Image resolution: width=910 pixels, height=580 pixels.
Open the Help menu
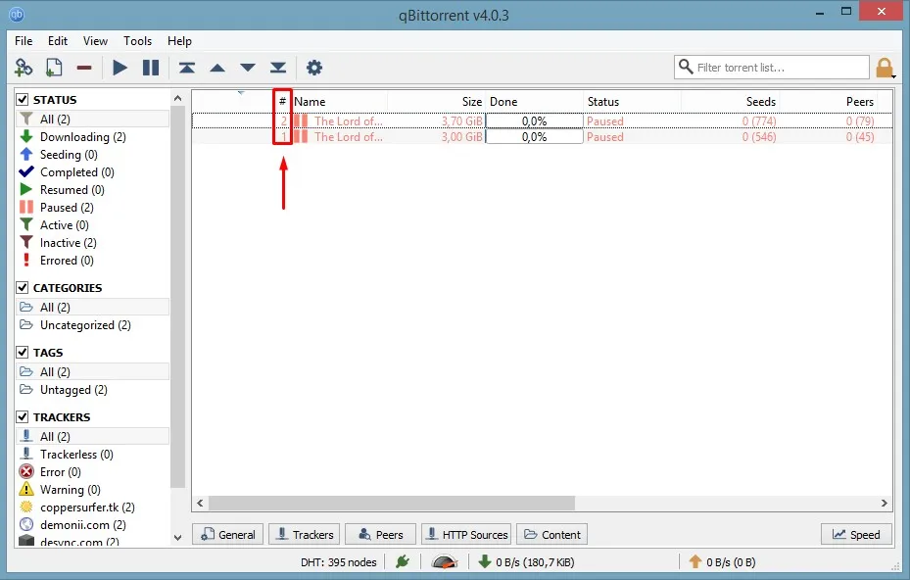pyautogui.click(x=179, y=40)
